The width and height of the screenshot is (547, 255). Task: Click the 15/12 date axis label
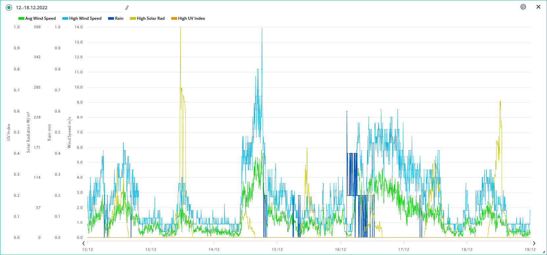coord(277,249)
